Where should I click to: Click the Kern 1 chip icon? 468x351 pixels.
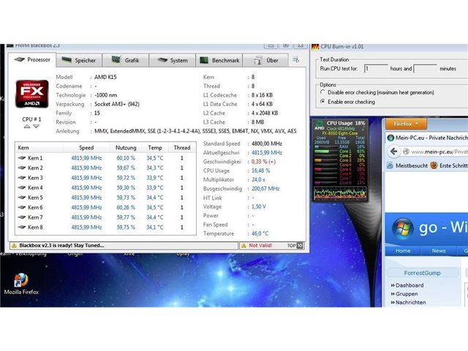tap(22, 158)
